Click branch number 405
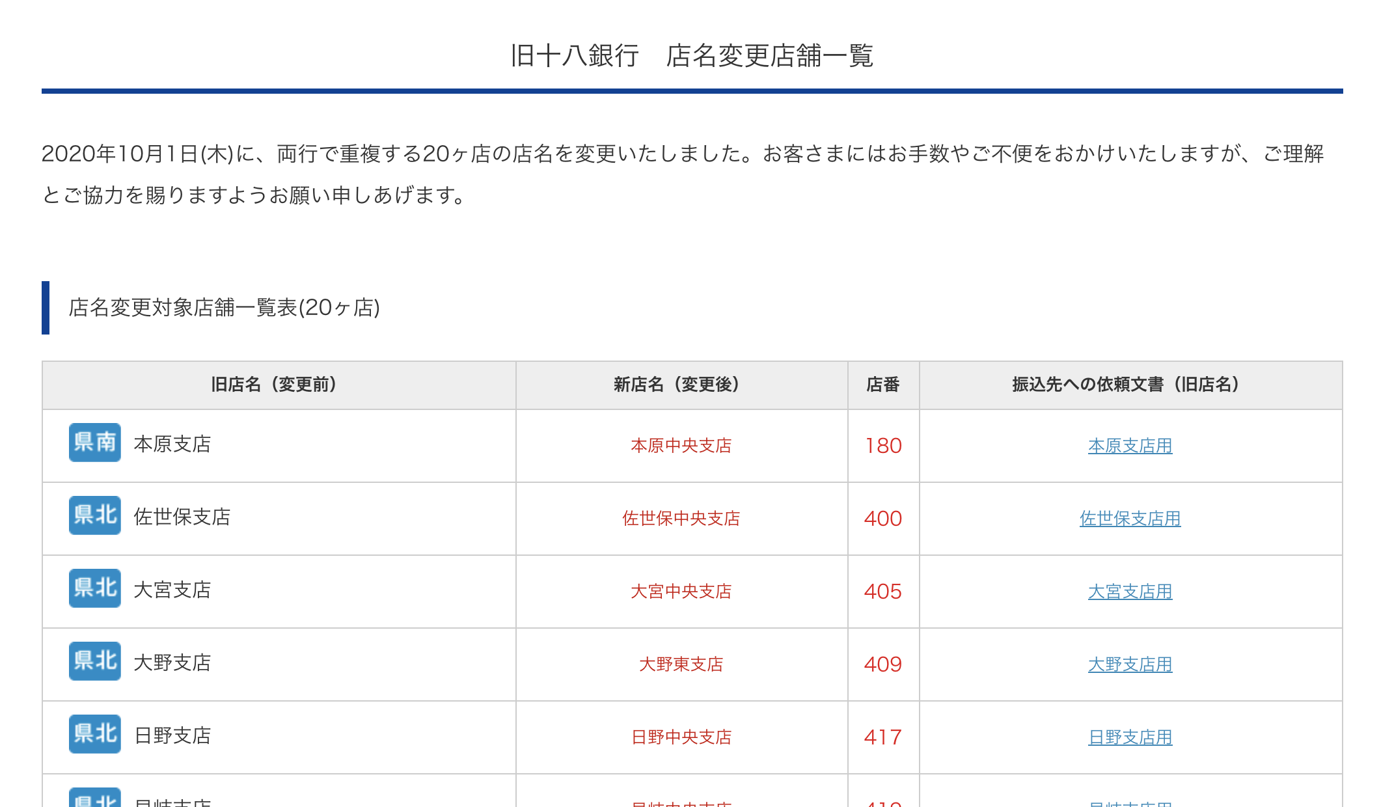Screen dimensions: 1394x807 (x=882, y=592)
